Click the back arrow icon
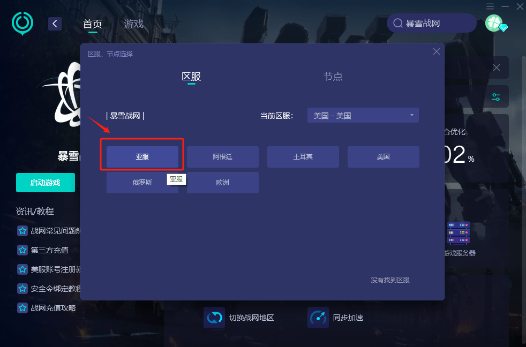The image size is (526, 347). (x=55, y=24)
